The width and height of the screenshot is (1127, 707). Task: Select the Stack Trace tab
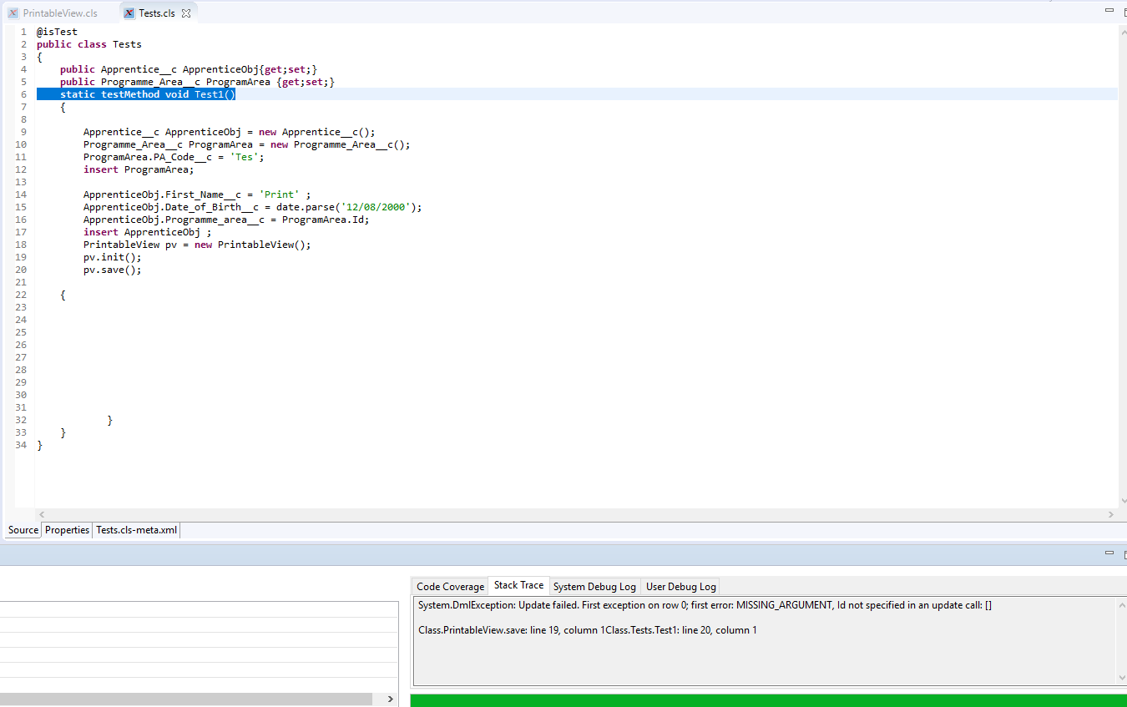(518, 586)
